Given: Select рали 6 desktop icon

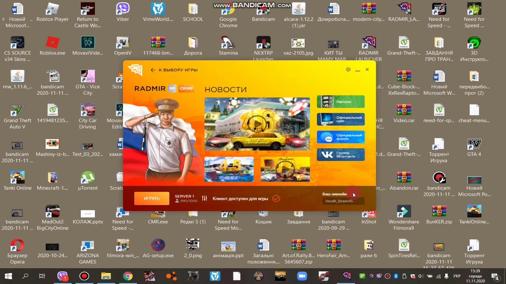Looking at the screenshot, I should click(369, 248).
